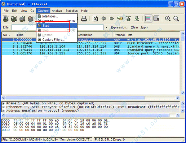
Task: Expand the Ethernet II tree node
Action: (x=3, y=107)
